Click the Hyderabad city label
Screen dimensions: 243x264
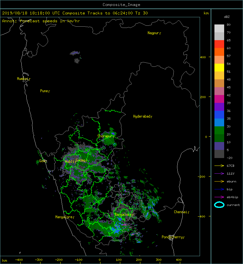coord(142,116)
